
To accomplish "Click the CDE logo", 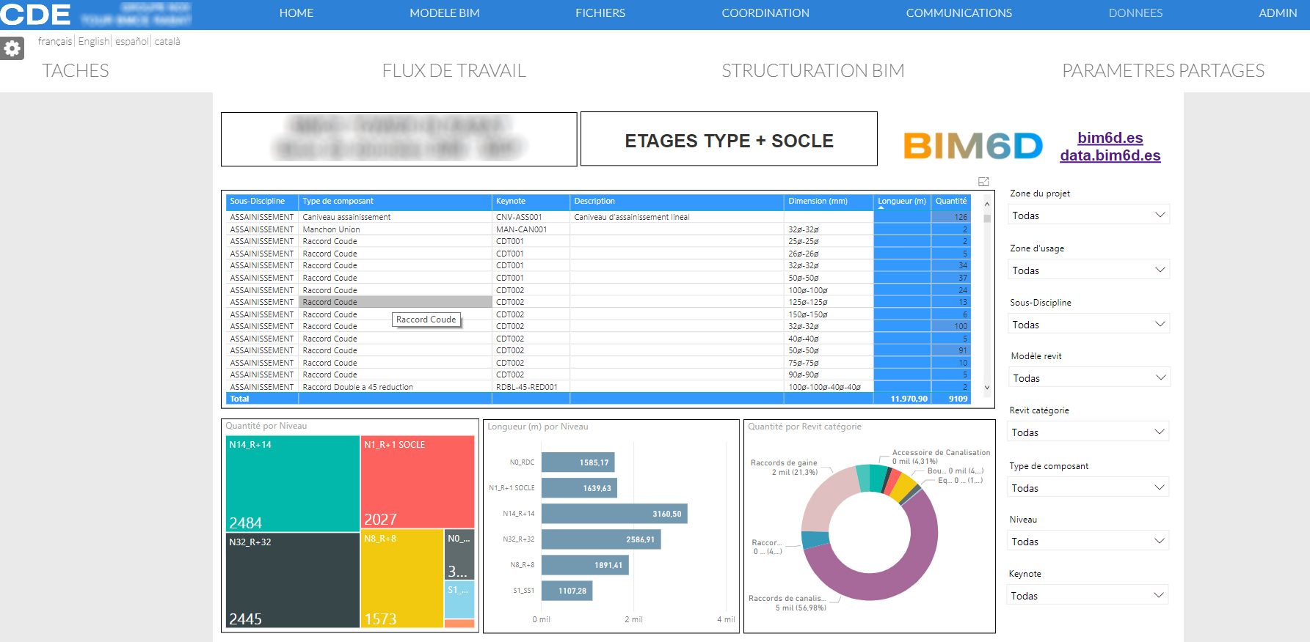I will click(35, 14).
